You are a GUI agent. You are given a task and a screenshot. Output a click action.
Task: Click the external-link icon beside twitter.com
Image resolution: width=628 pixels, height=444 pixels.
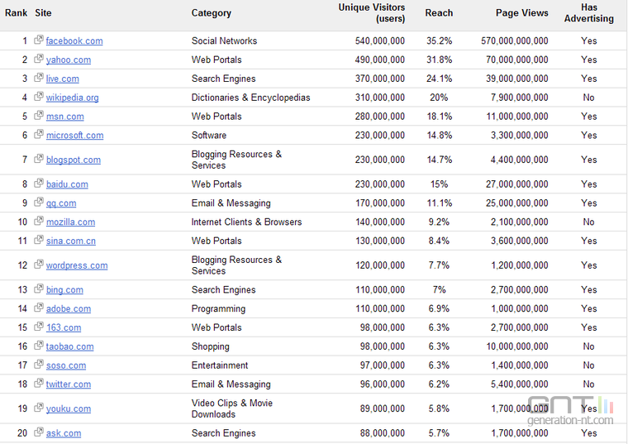pyautogui.click(x=39, y=383)
